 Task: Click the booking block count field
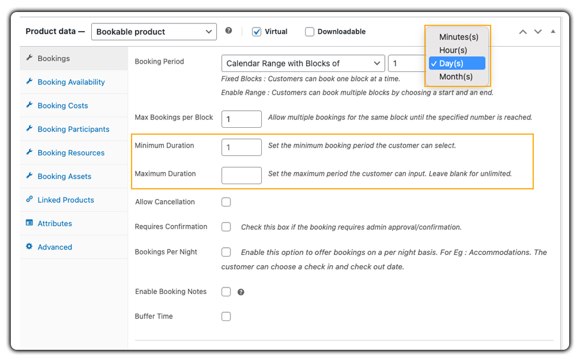(407, 64)
